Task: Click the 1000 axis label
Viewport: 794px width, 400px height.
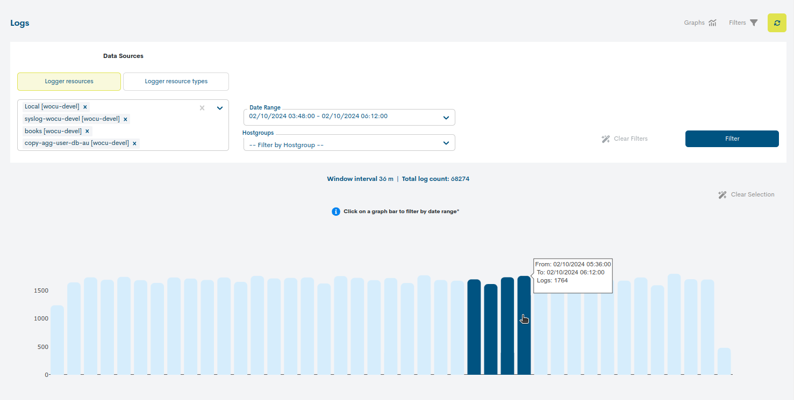Action: tap(41, 318)
